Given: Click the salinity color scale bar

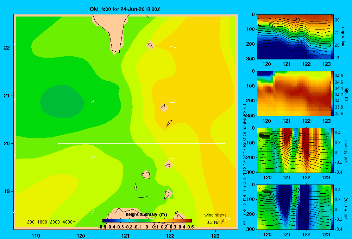Looking at the screenshot, I should coord(332,93).
